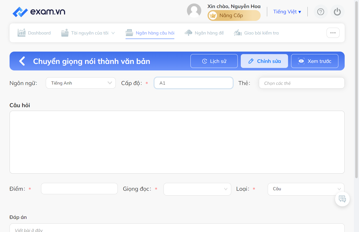This screenshot has width=359, height=232.
Task: Click inside the Câu hỏi text area
Action: 177,142
